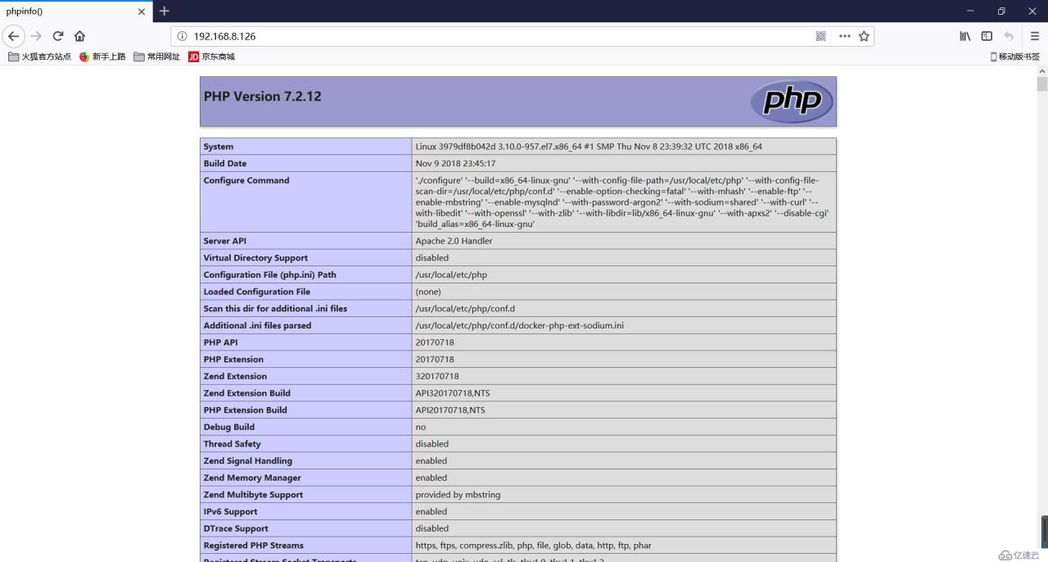Open the page actions ellipsis menu

pyautogui.click(x=844, y=36)
